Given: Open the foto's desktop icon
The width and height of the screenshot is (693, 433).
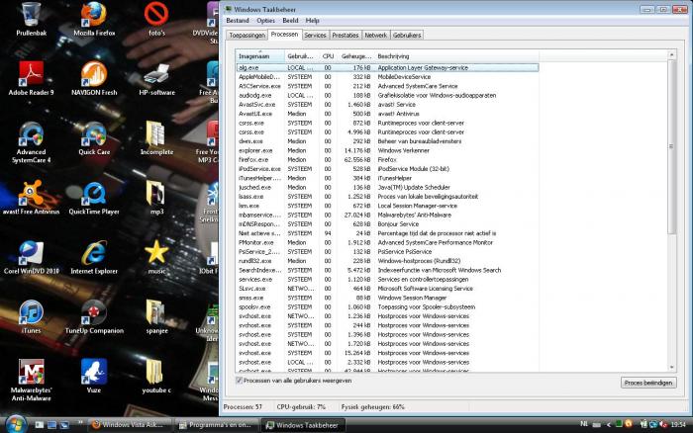Looking at the screenshot, I should pyautogui.click(x=156, y=19).
